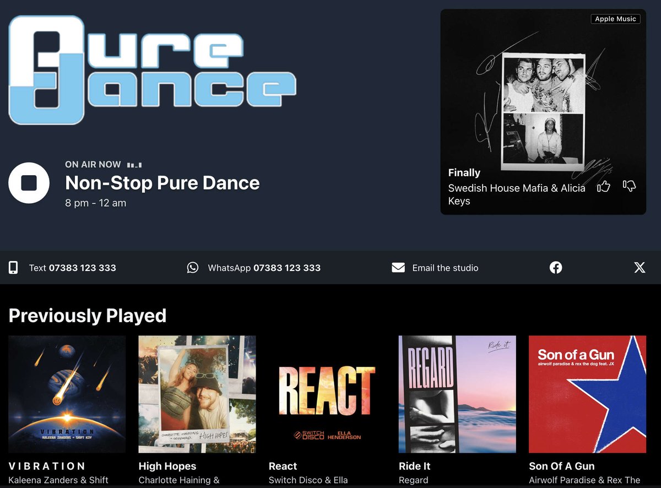Screen dimensions: 661x488
Task: Click the mobile phone text icon
Action: coord(13,268)
